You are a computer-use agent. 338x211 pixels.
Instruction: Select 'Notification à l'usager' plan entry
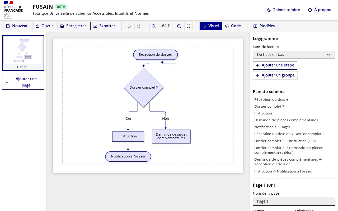tap(272, 127)
